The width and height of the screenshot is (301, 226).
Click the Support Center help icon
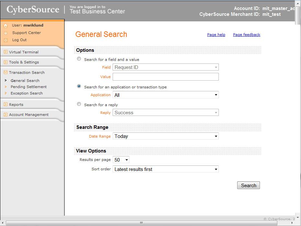6,33
